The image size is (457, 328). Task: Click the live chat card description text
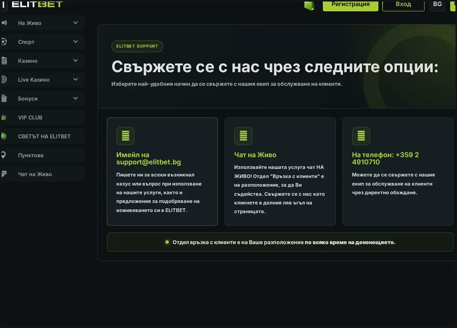point(279,189)
